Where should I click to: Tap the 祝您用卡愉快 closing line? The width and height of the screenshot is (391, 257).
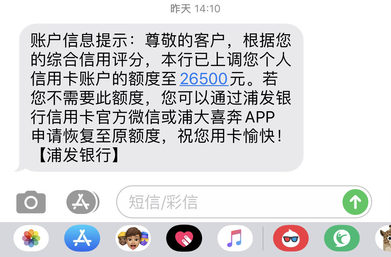coord(230,136)
